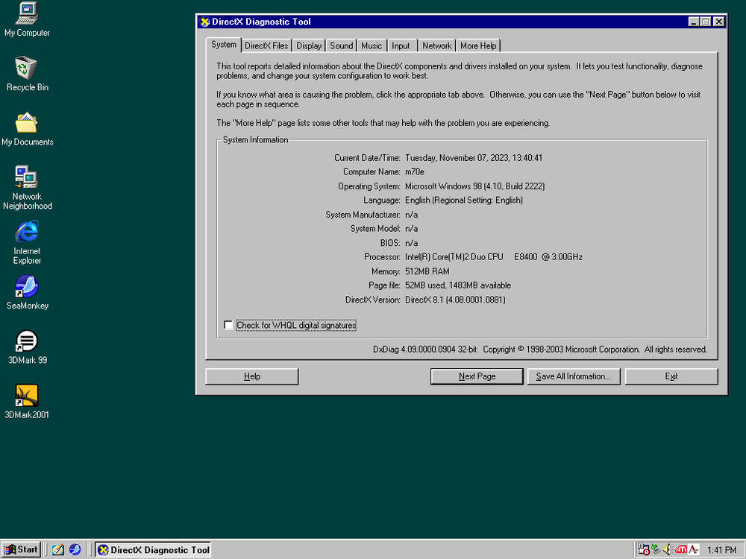Click the Help button
The image size is (746, 559).
tap(251, 376)
